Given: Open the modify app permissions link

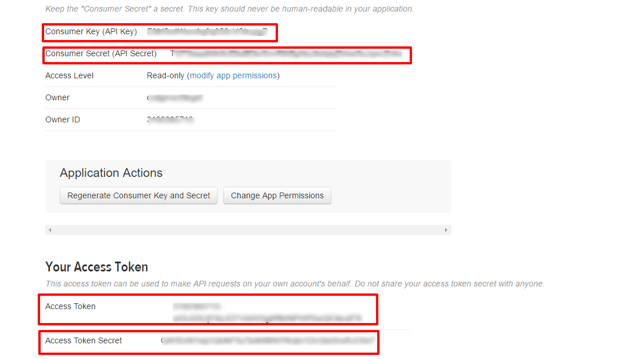Looking at the screenshot, I should point(233,75).
